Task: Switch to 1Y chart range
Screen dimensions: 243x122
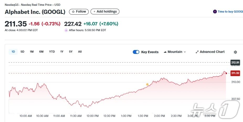Action: click(62, 52)
